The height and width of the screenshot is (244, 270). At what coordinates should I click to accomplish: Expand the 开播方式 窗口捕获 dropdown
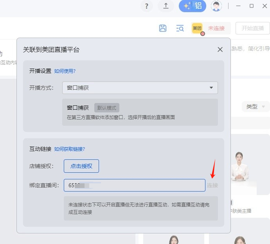point(140,88)
